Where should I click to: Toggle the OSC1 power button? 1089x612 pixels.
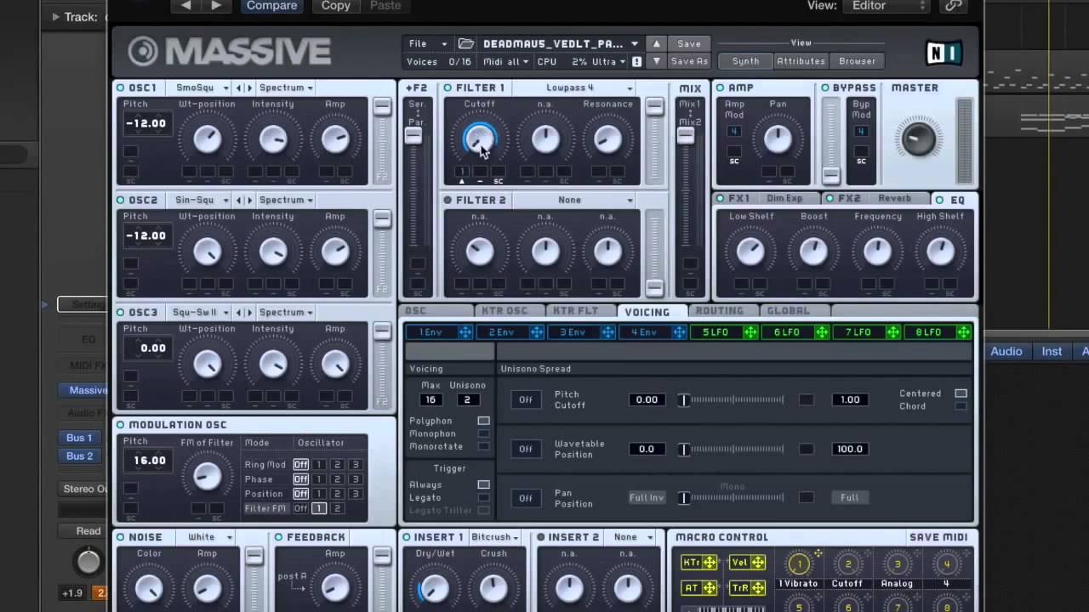pyautogui.click(x=121, y=88)
